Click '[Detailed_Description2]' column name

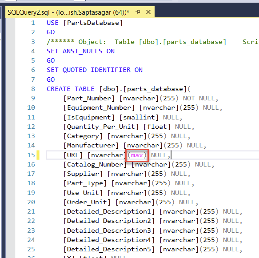pos(109,221)
